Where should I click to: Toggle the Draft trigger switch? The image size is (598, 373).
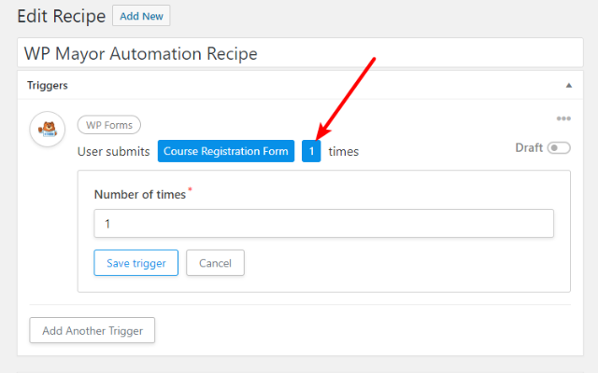pos(559,147)
